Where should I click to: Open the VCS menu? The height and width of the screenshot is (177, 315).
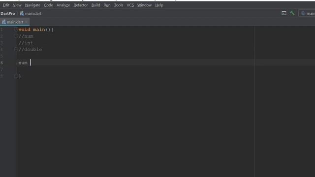(130, 5)
